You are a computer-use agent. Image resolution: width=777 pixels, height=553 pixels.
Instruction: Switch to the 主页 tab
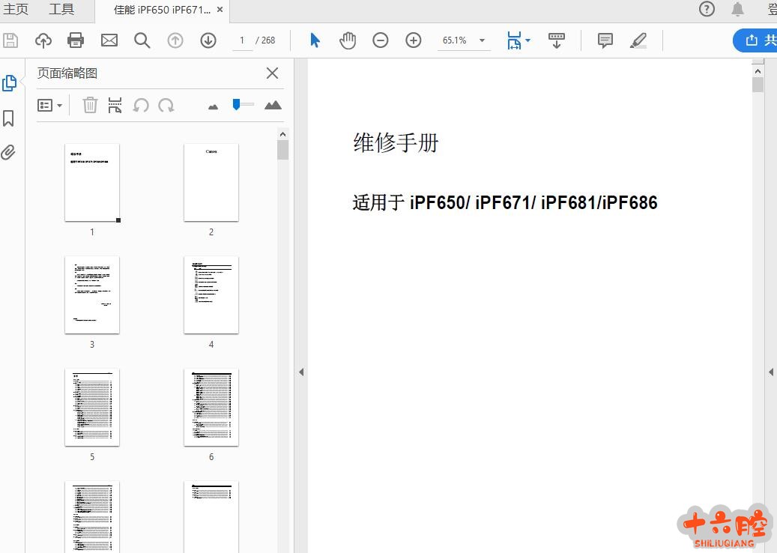point(16,10)
